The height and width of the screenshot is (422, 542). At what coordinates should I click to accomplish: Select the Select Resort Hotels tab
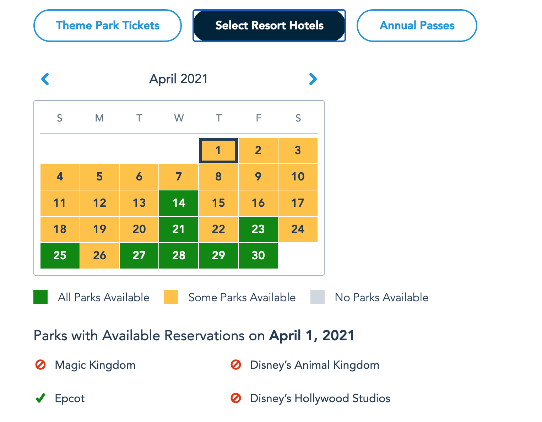(x=269, y=26)
